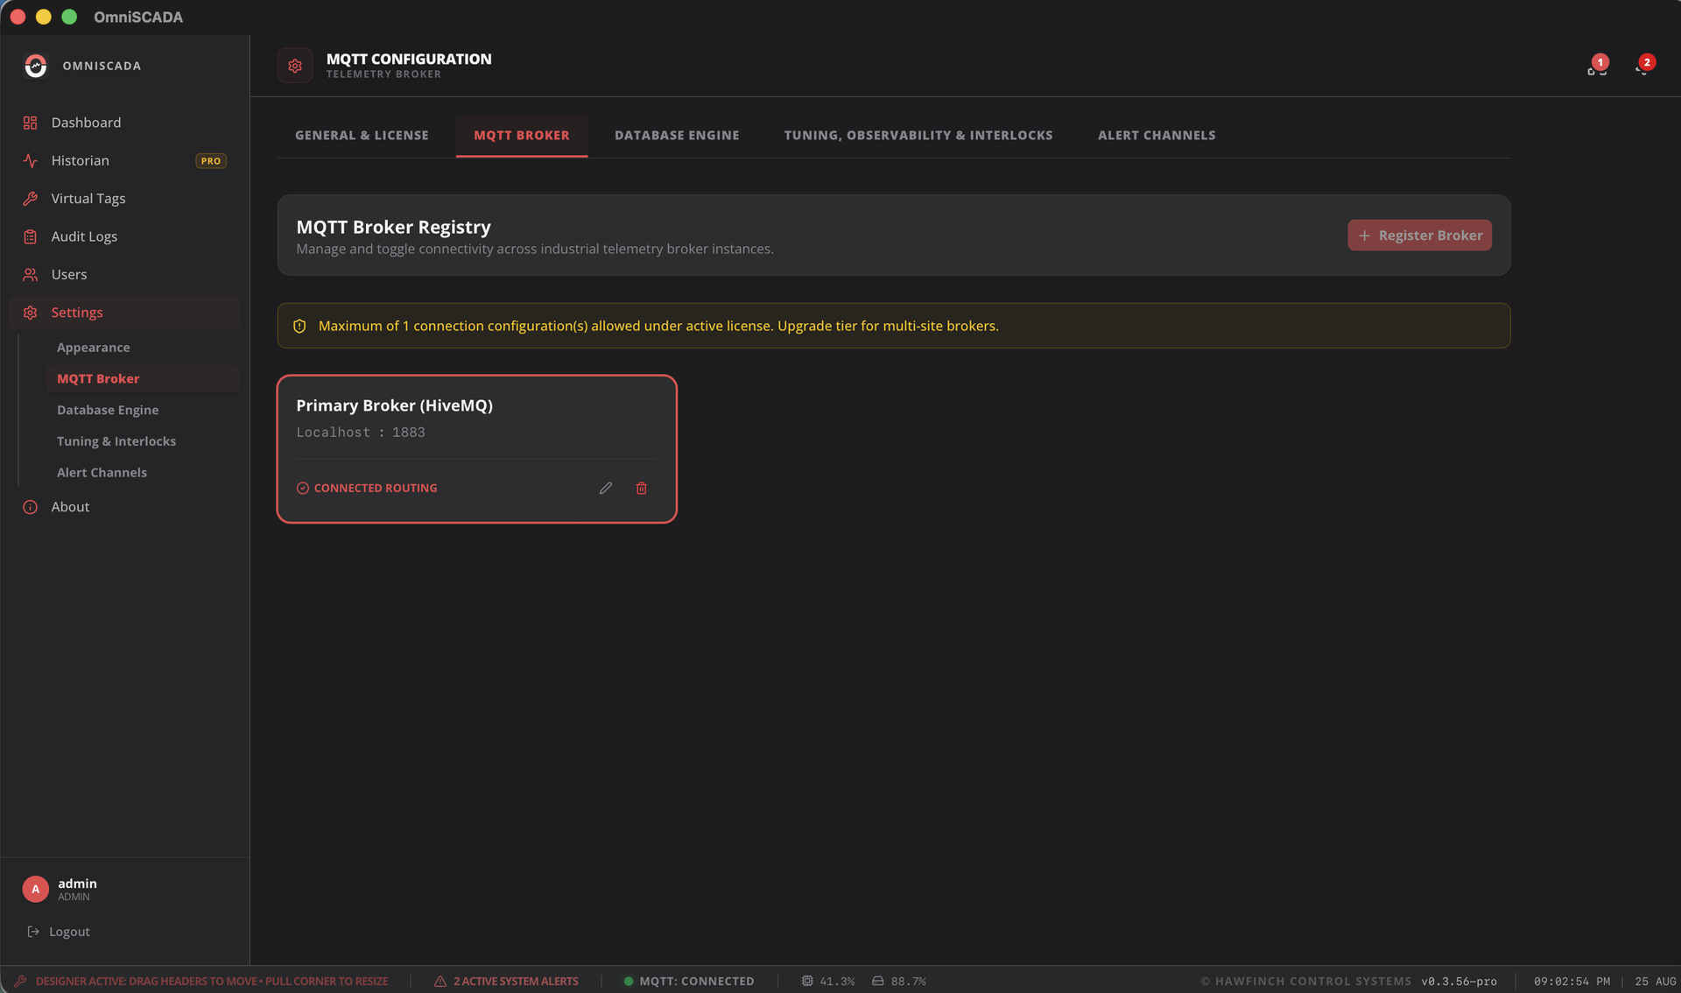Viewport: 1681px width, 993px height.
Task: Click the disk usage icon in status bar
Action: coord(877,981)
